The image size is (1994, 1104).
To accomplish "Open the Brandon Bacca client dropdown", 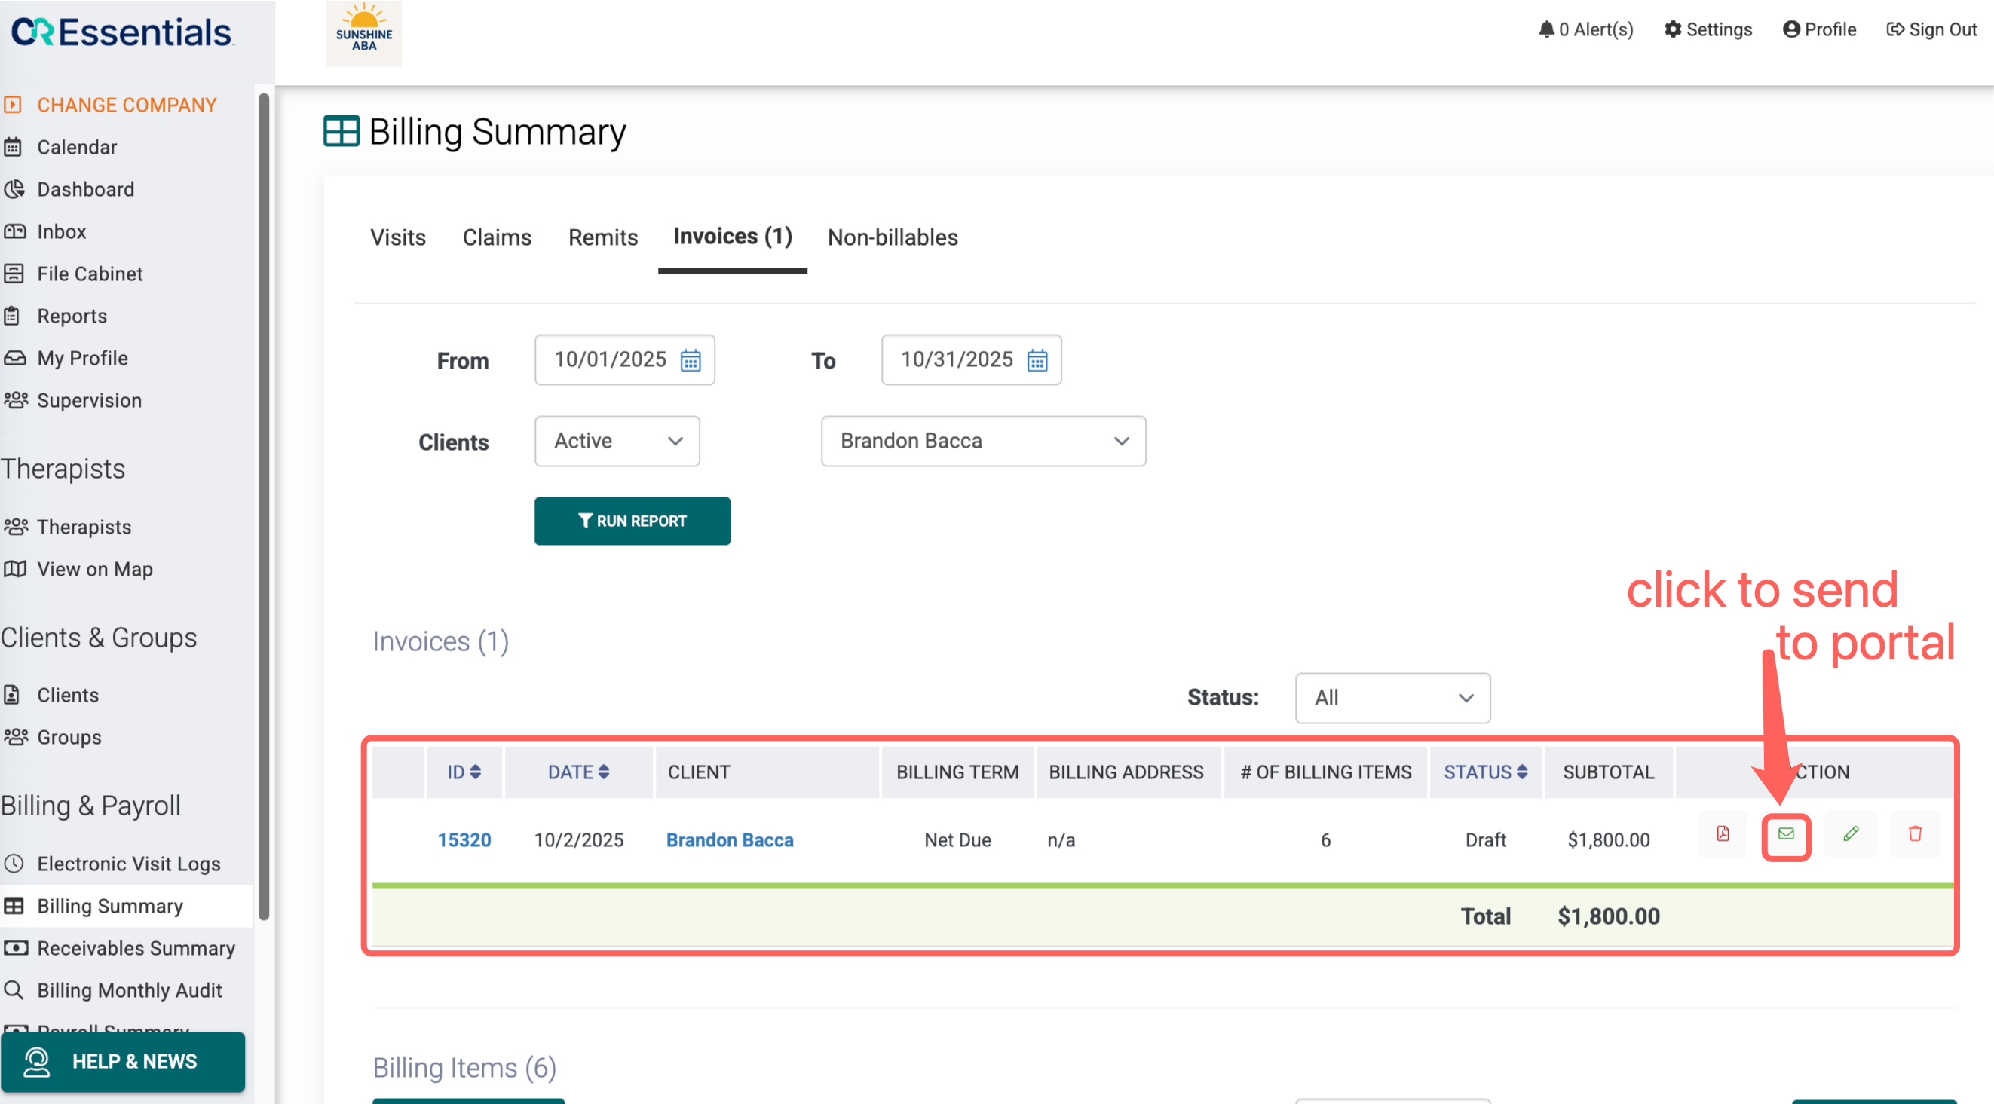I will pos(983,441).
